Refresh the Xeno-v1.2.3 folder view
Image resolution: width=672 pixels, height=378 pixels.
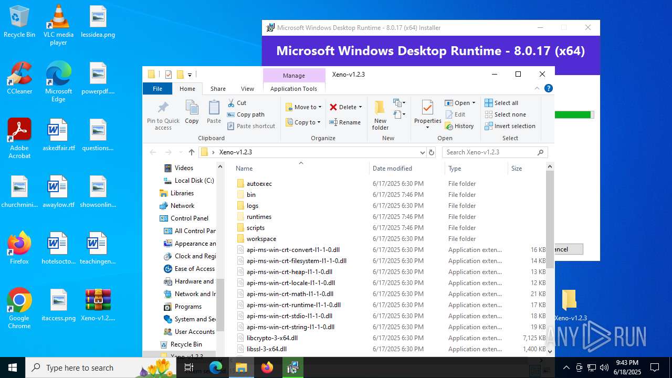(x=432, y=152)
